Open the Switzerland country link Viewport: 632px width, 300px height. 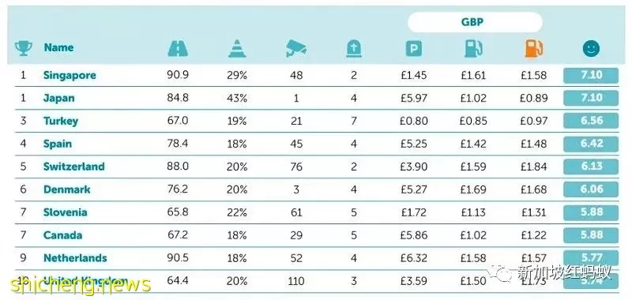click(73, 167)
